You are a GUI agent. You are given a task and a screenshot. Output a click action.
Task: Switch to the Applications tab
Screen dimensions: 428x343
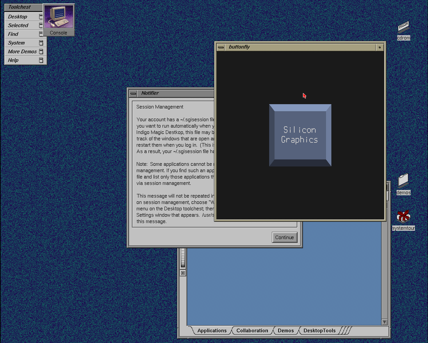212,330
